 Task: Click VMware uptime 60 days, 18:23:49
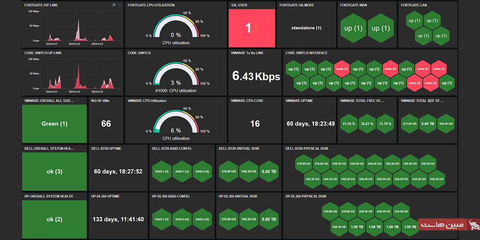(311, 124)
